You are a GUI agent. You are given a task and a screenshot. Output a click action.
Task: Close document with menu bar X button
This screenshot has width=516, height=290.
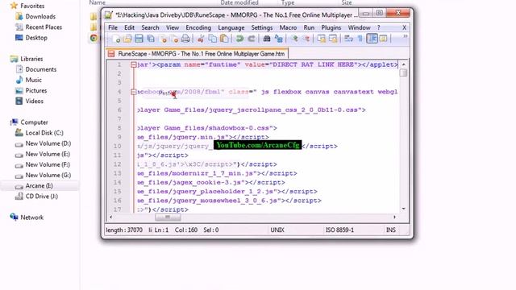click(404, 27)
